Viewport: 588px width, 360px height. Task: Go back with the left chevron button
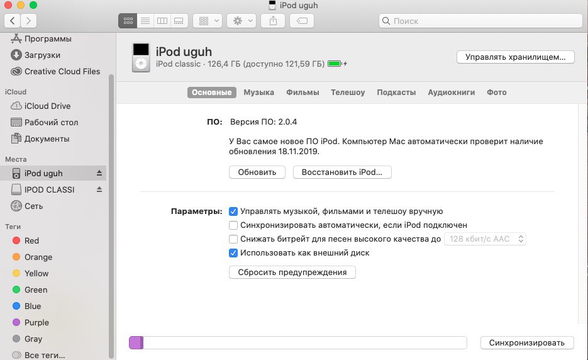click(x=13, y=21)
